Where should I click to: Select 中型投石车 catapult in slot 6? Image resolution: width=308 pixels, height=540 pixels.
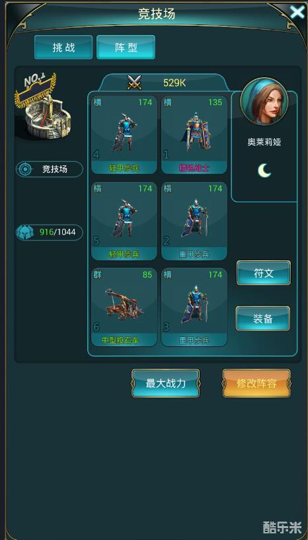click(x=124, y=307)
